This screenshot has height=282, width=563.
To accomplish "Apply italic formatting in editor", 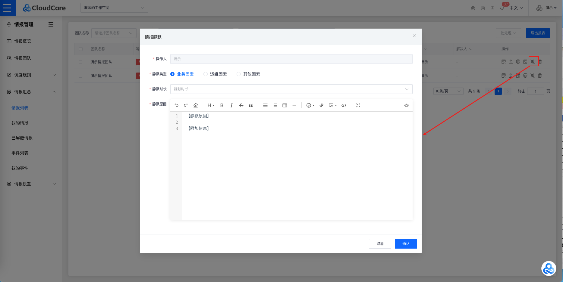I will pyautogui.click(x=231, y=105).
